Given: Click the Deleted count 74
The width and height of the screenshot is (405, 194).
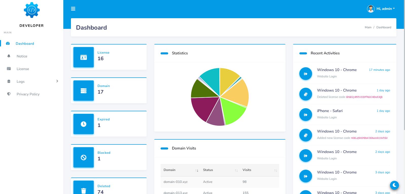Looking at the screenshot, I should coord(101,192).
